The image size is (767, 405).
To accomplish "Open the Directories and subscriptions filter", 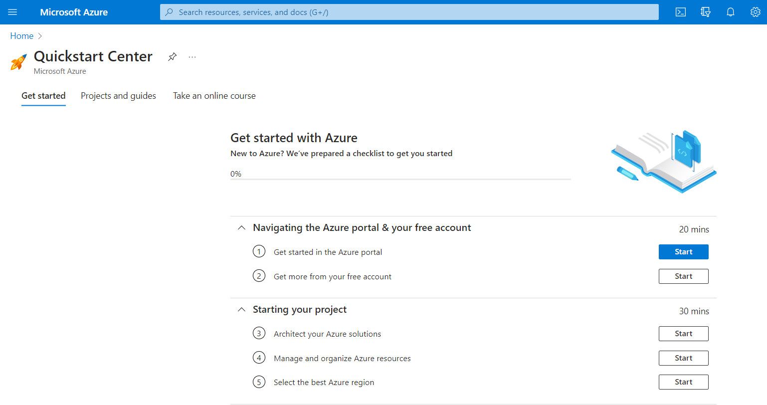I will pyautogui.click(x=705, y=12).
